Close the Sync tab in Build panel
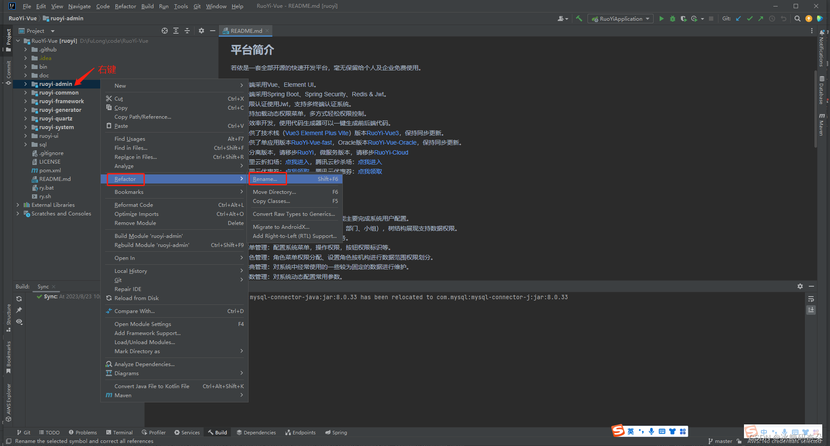Viewport: 830px width, 446px height. click(54, 287)
